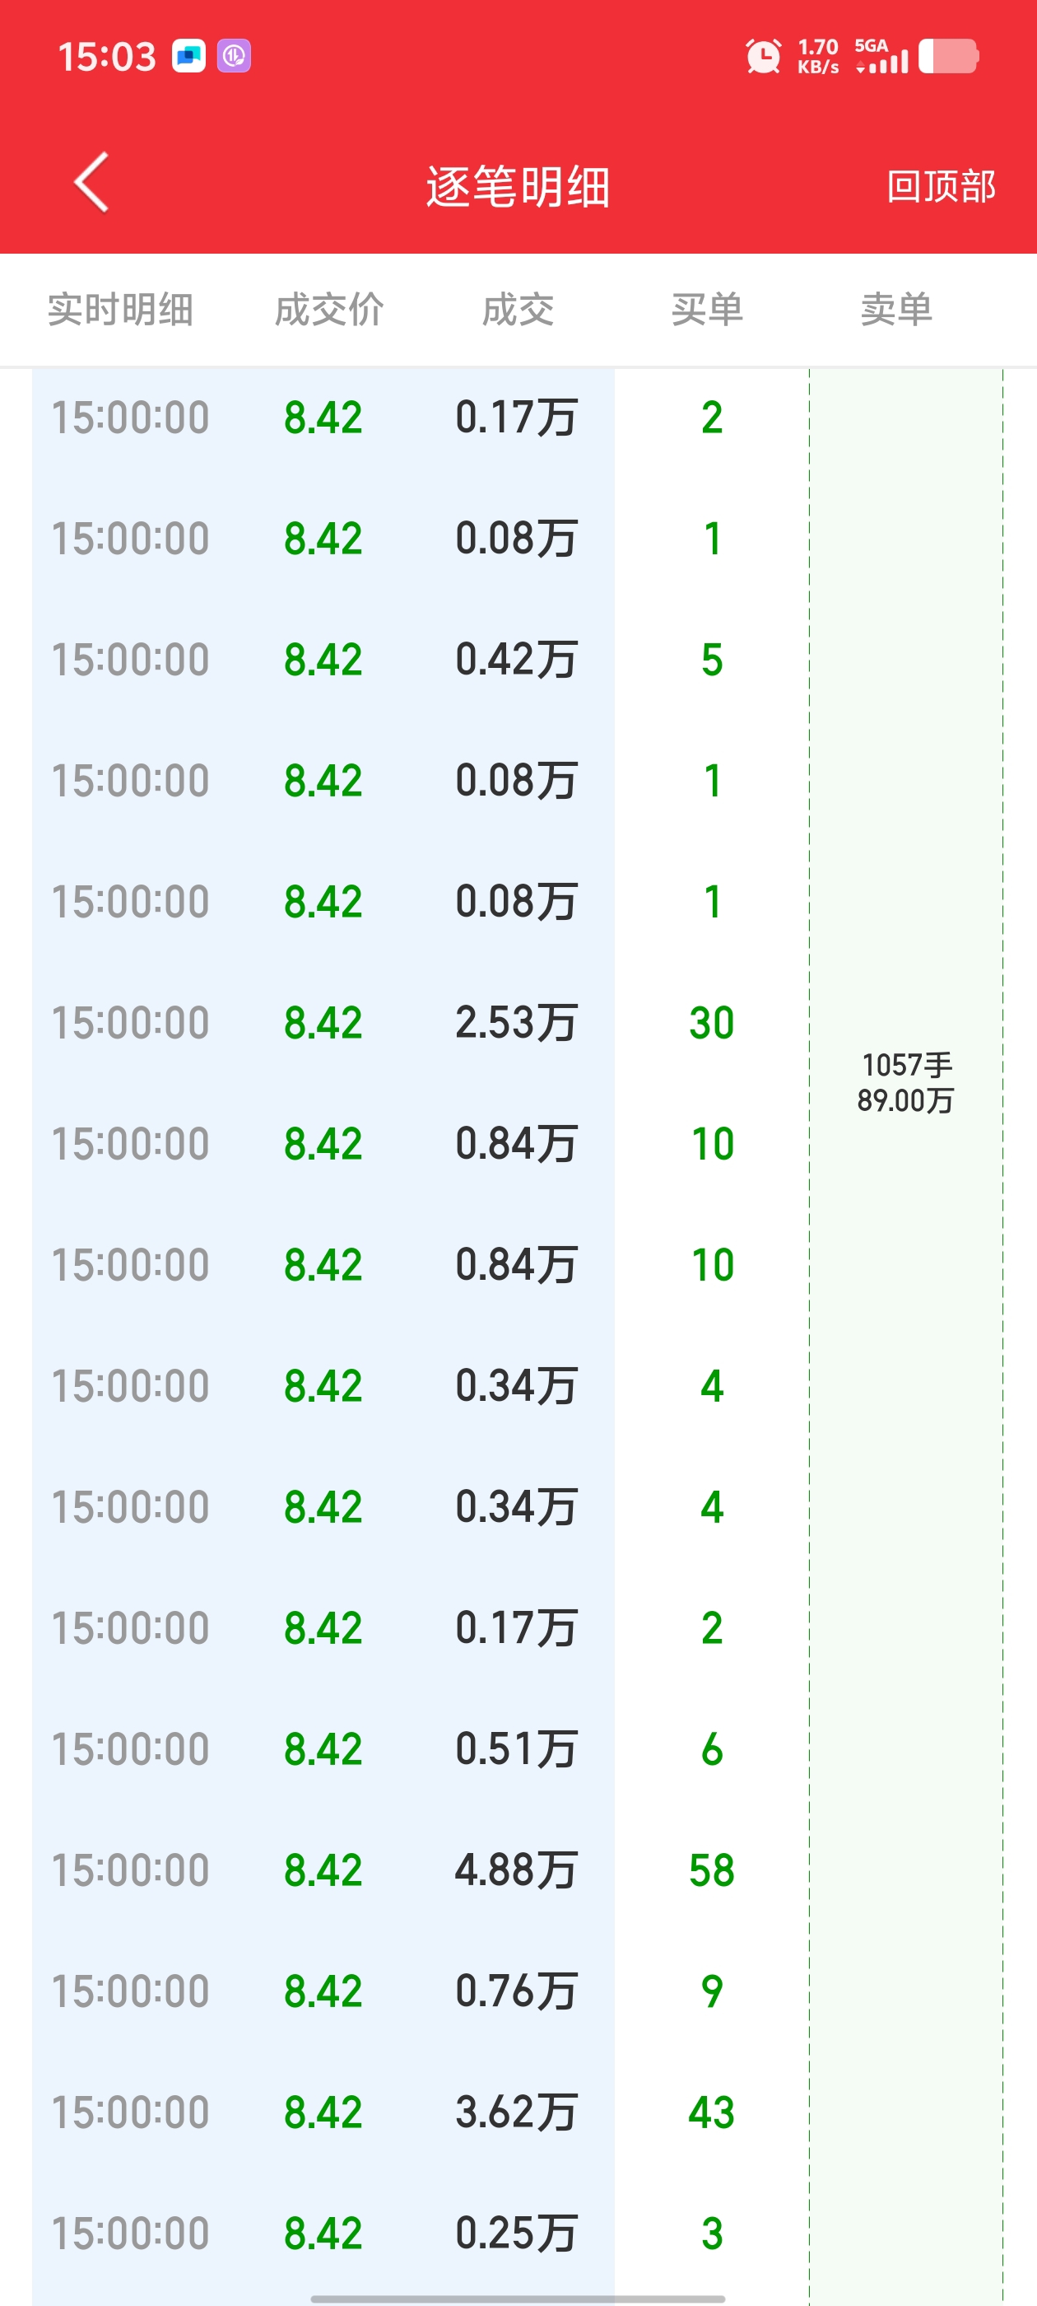Tap the 2.53万 trade amount
Viewport: 1037px width, 2306px height.
click(515, 1023)
